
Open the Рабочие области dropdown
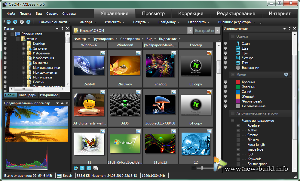[x=55, y=22]
